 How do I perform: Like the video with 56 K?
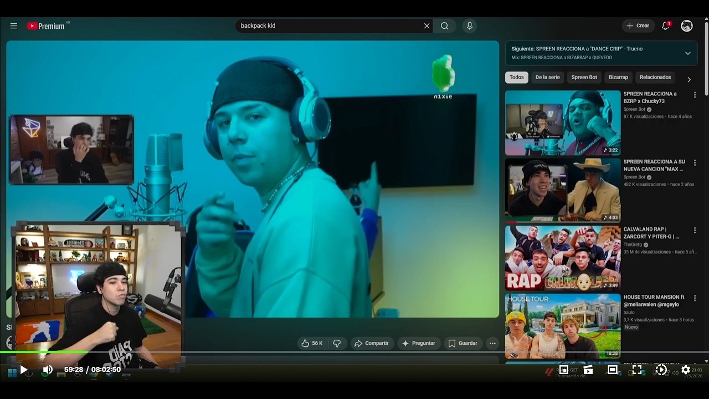pyautogui.click(x=312, y=344)
